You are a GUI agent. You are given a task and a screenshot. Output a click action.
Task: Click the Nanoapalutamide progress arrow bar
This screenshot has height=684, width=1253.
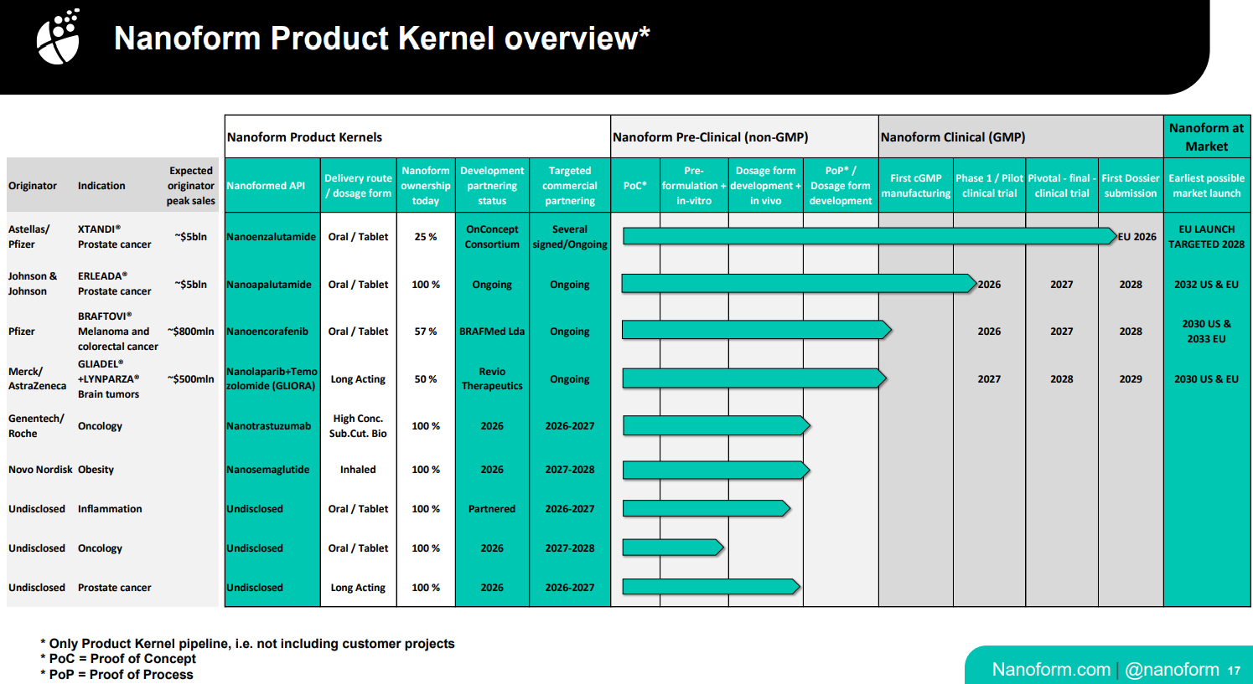pyautogui.click(x=798, y=284)
